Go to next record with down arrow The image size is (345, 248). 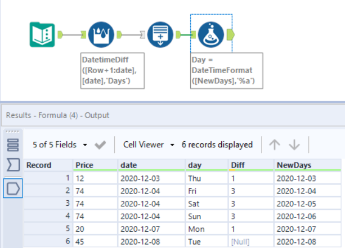pos(294,145)
